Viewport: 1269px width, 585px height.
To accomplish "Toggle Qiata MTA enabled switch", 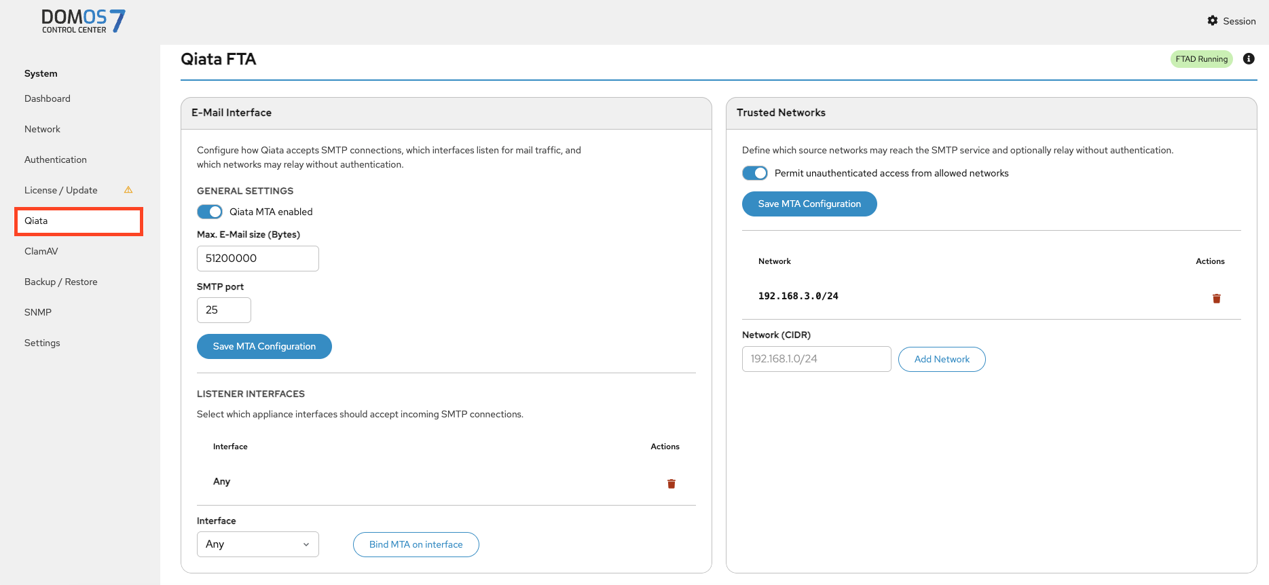I will [x=210, y=212].
